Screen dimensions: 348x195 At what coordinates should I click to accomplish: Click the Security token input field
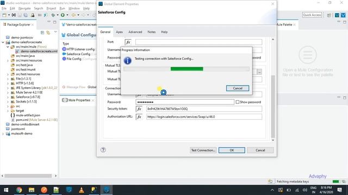pos(204,109)
